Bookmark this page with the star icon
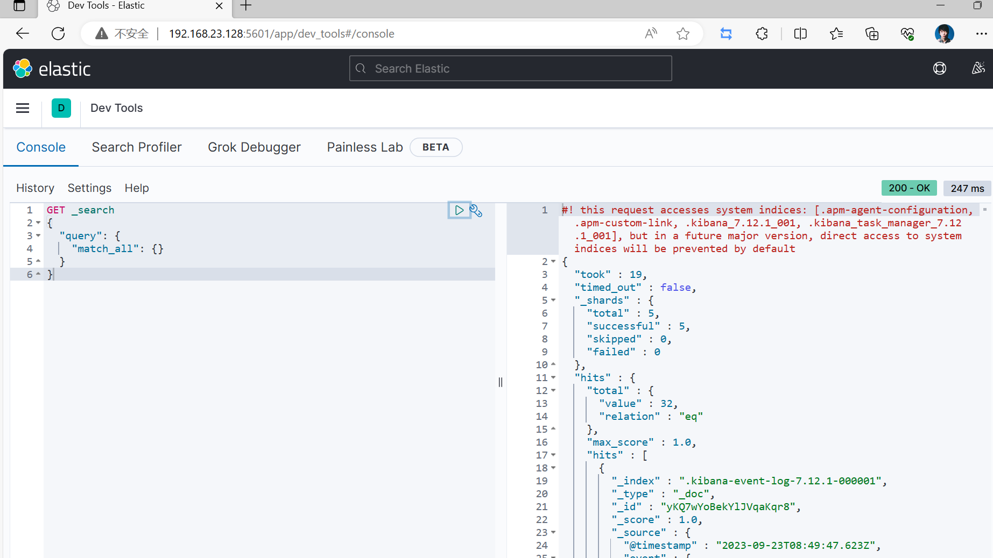This screenshot has width=993, height=558. coord(683,34)
